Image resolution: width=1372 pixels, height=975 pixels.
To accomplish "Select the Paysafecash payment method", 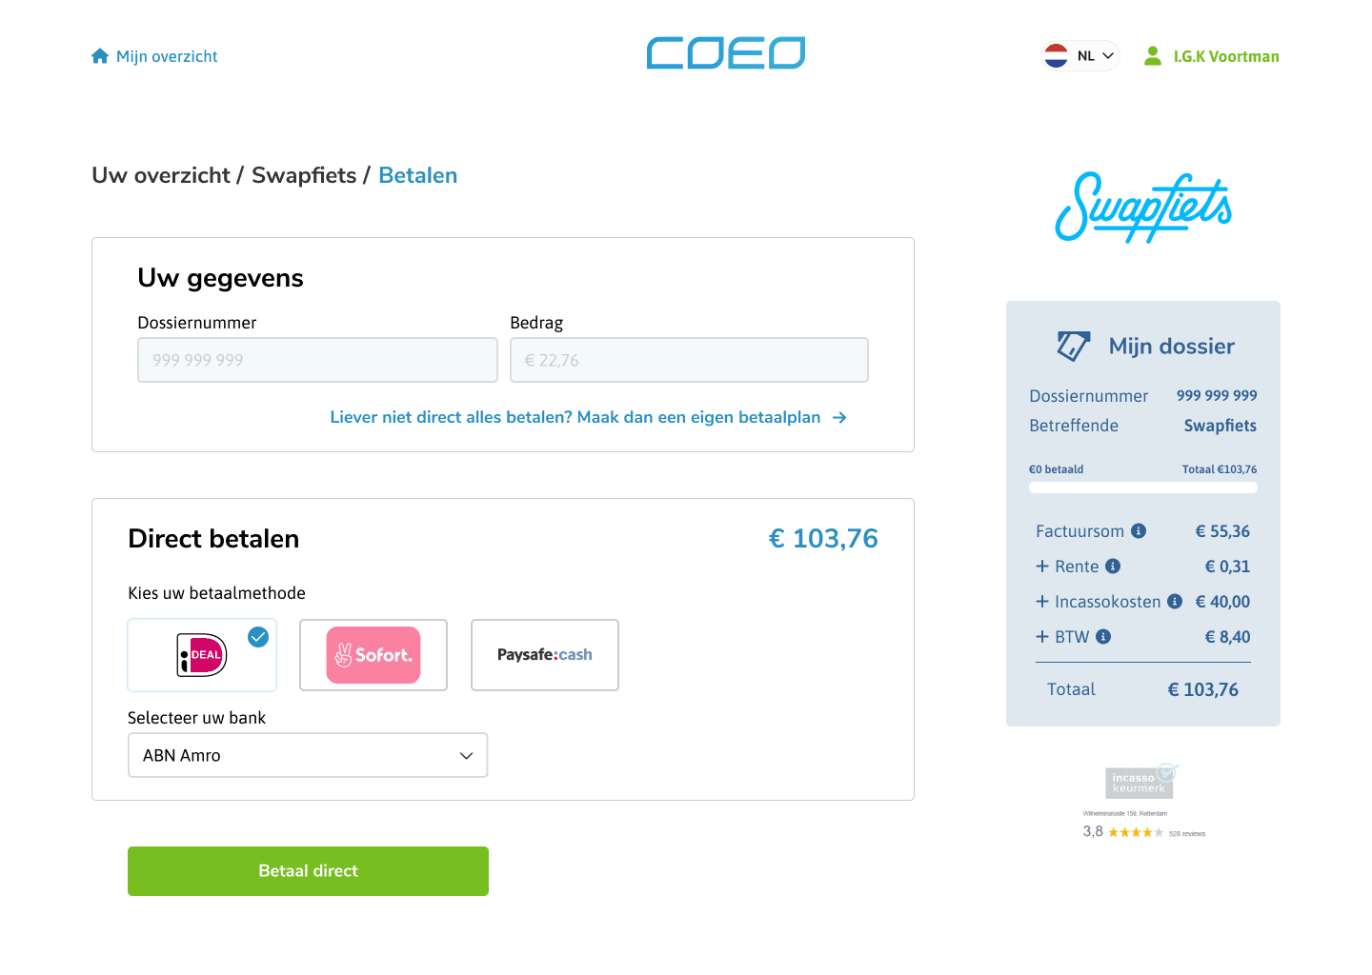I will [544, 655].
